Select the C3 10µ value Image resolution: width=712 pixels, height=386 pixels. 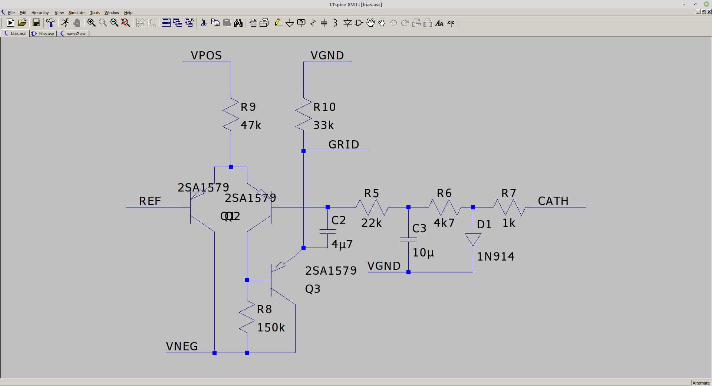423,252
